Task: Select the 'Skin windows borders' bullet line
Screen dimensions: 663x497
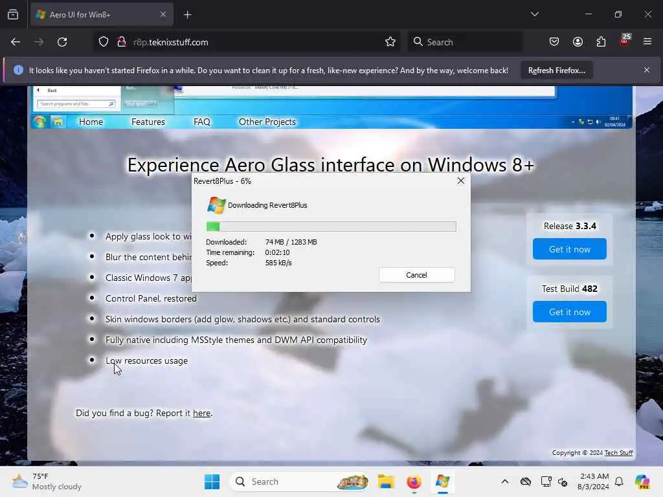Action: coord(243,319)
